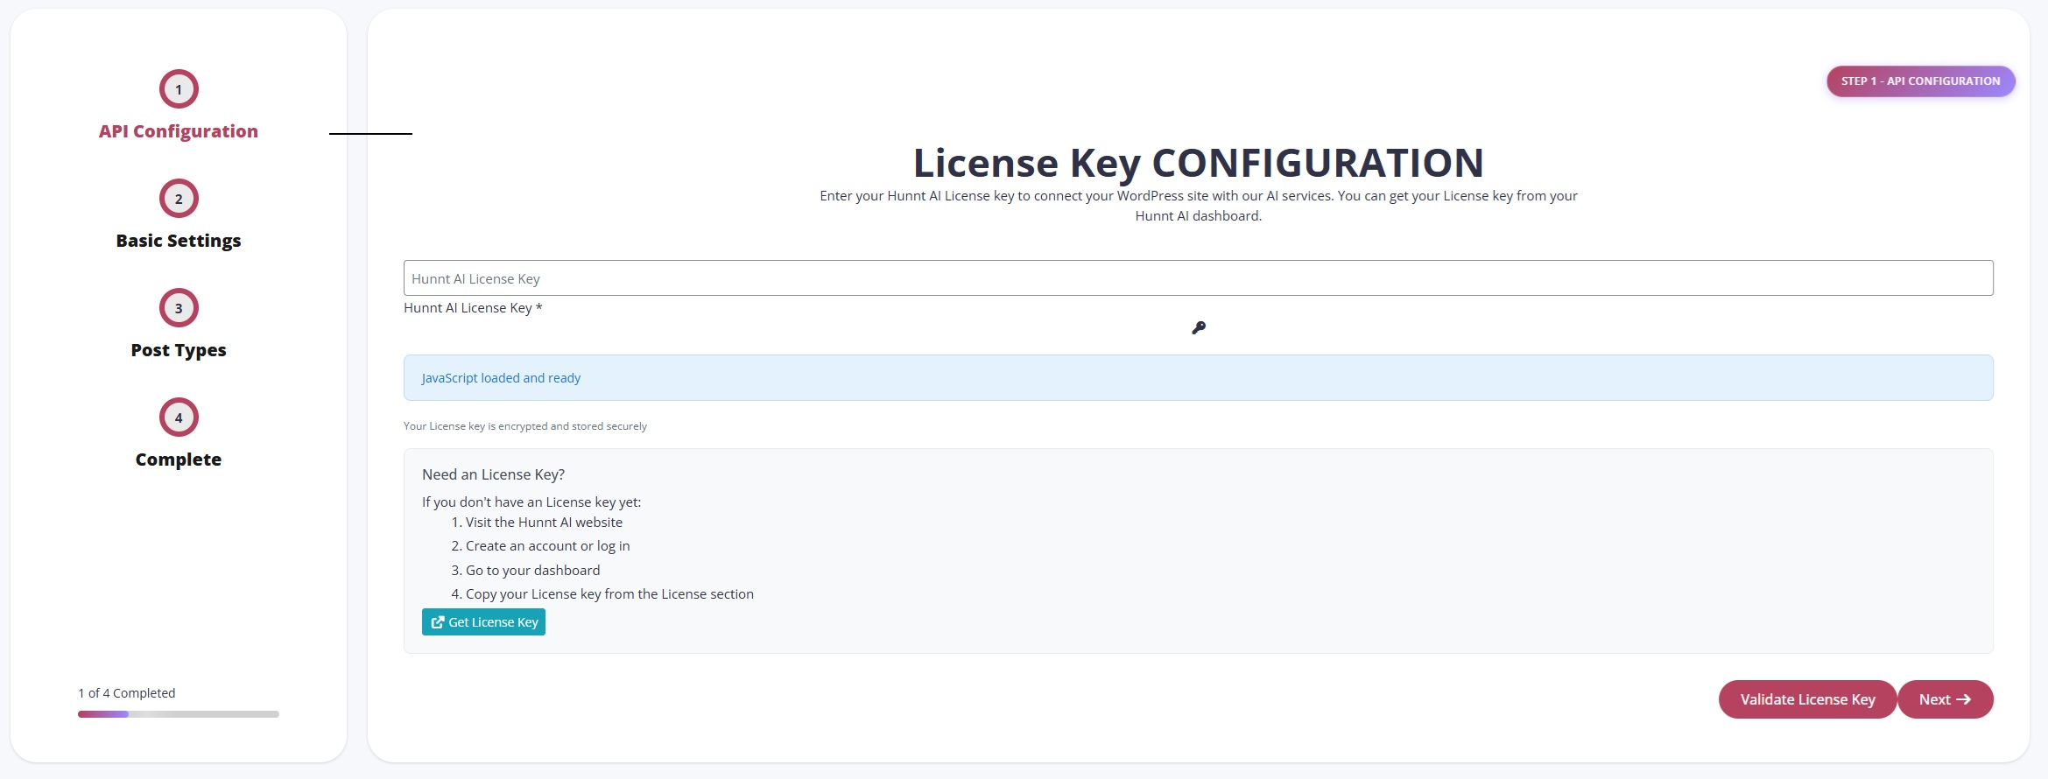Open the Post Types step label
This screenshot has height=779, width=2048.
coord(179,350)
